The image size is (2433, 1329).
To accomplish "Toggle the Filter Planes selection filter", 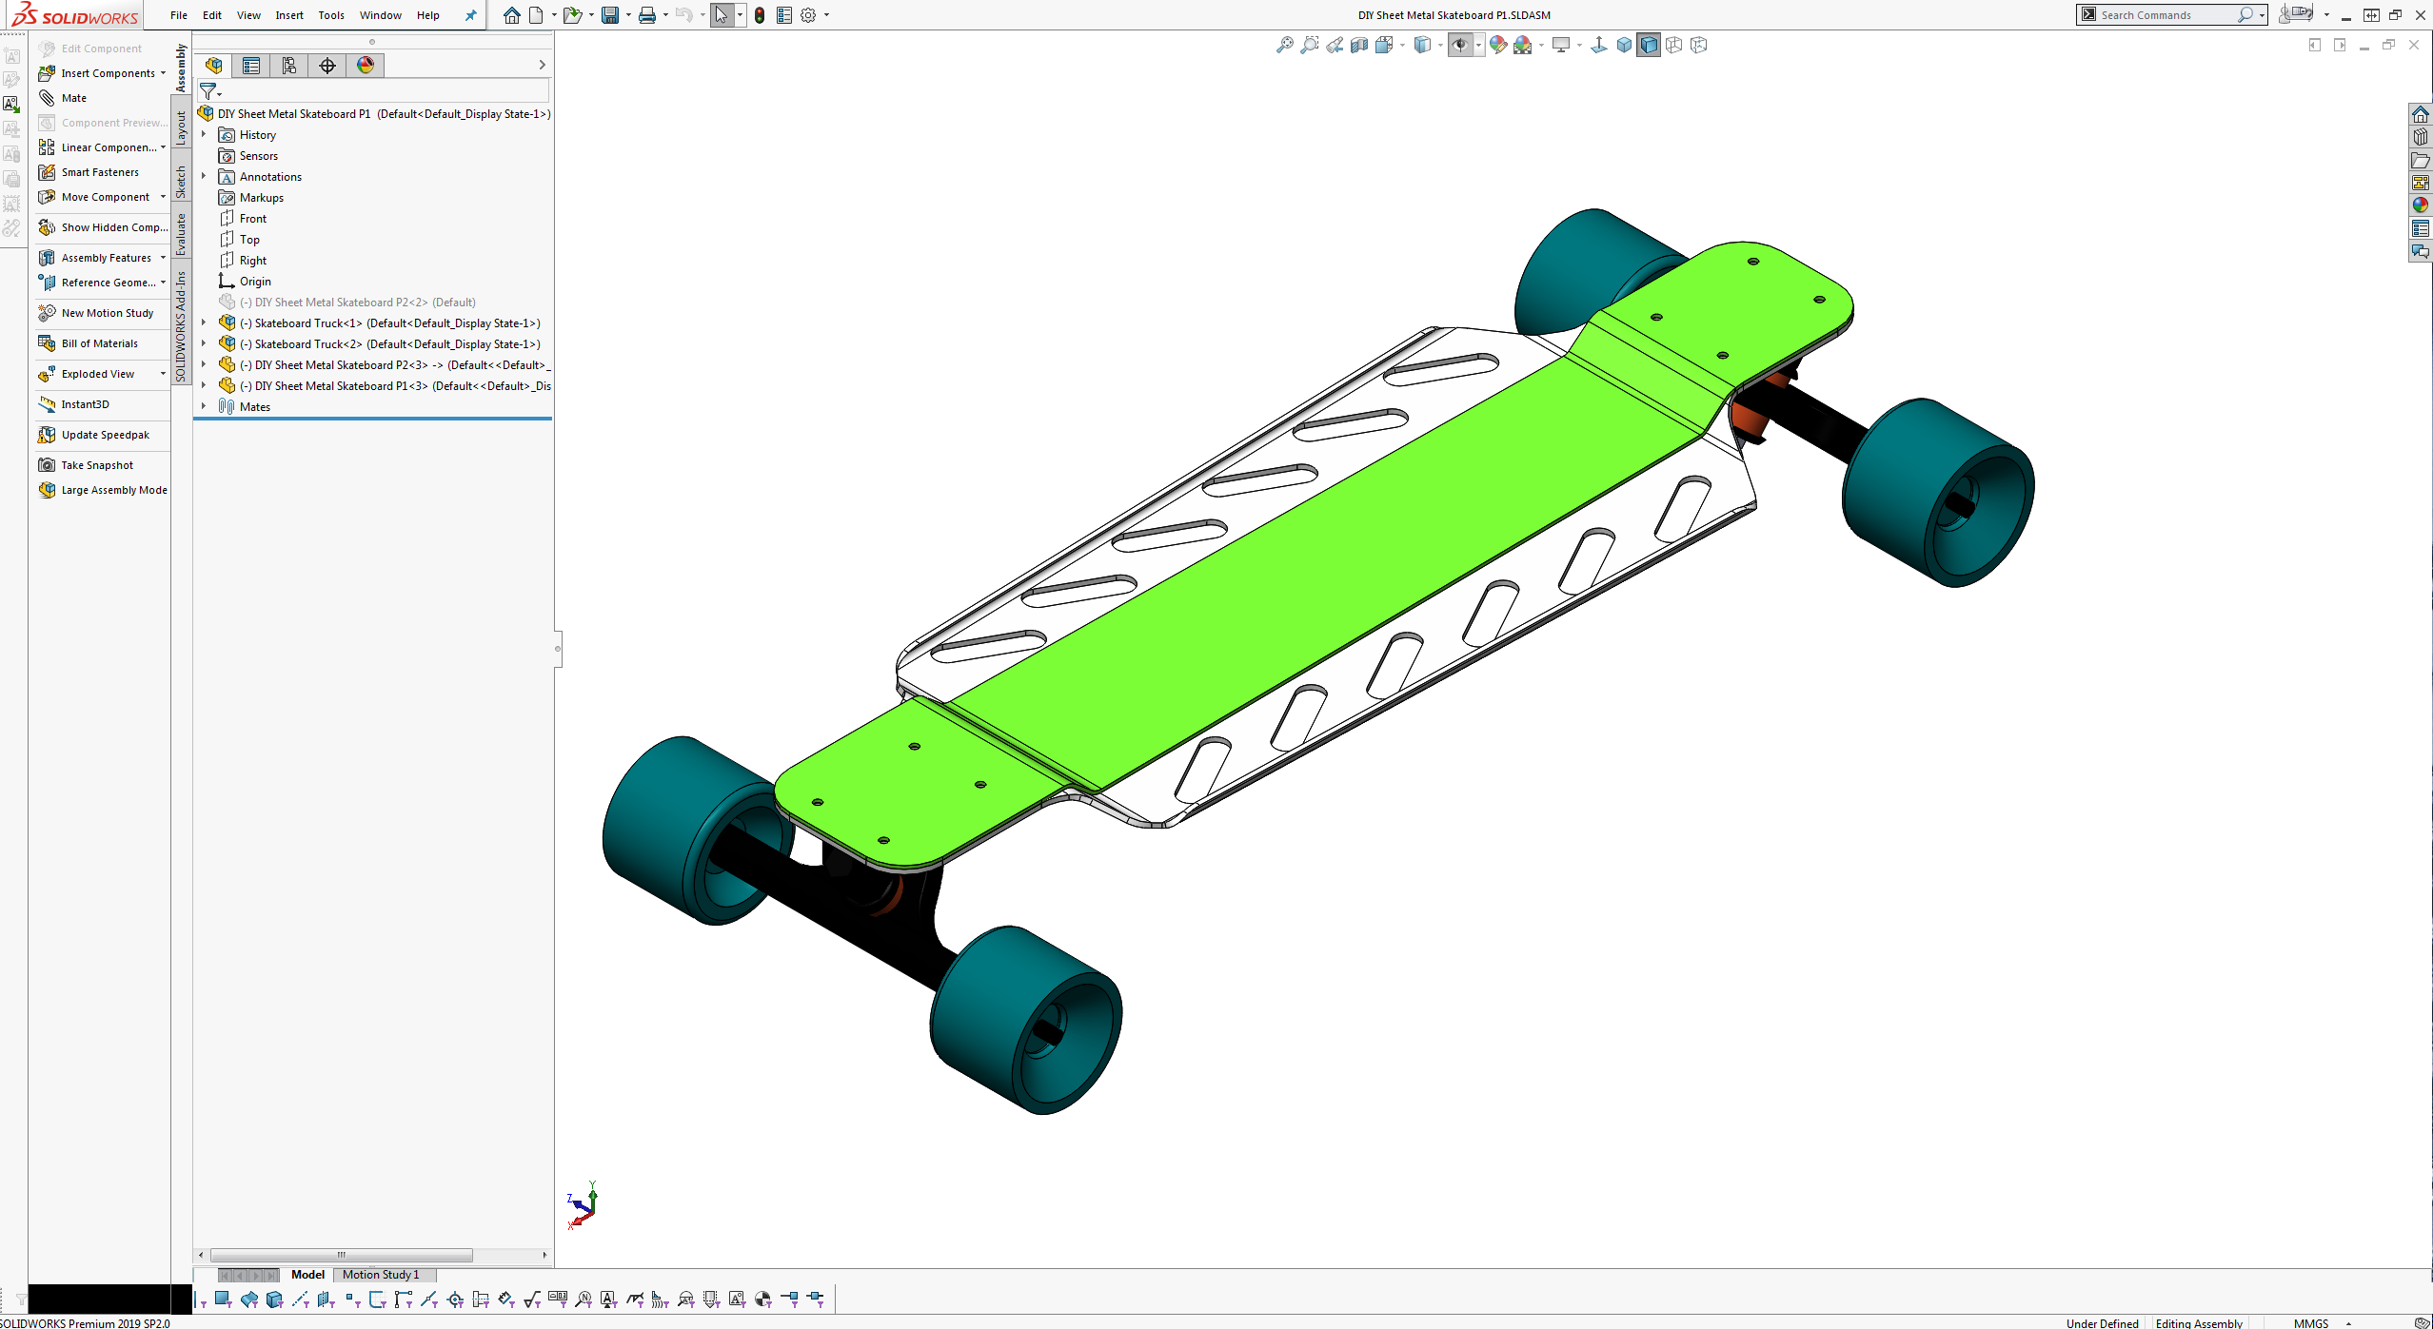I will click(326, 1300).
